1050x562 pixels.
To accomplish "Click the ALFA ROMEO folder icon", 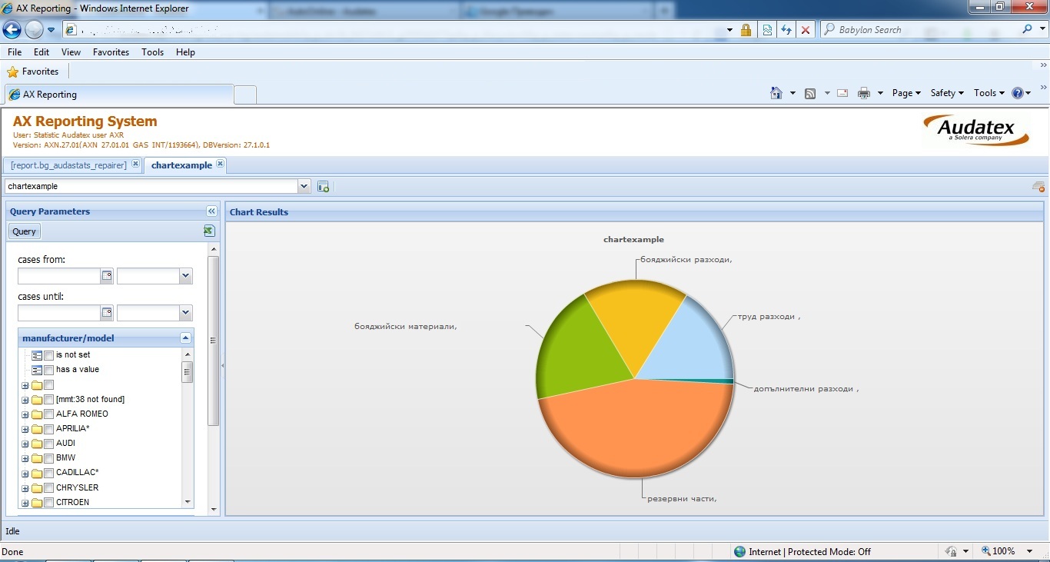I will pos(37,414).
